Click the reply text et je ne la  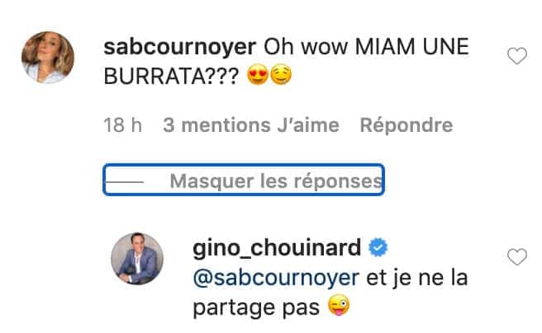click(x=416, y=278)
